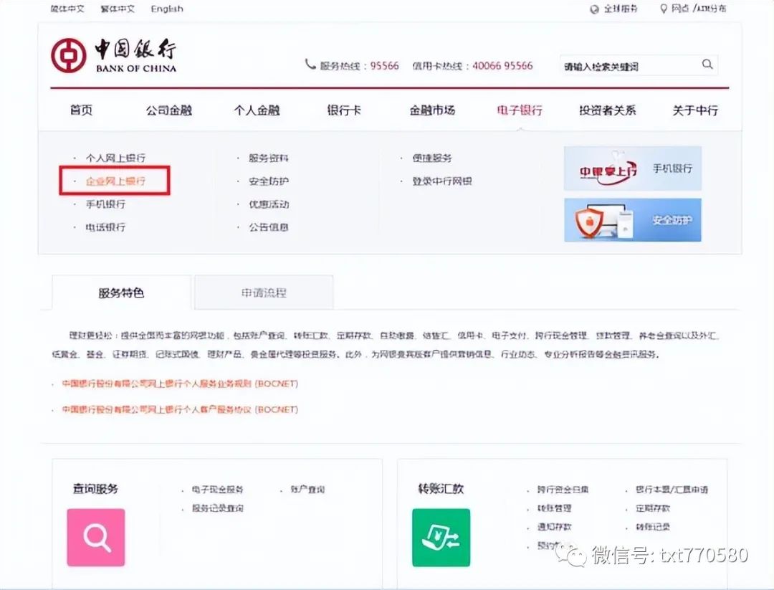Switch to the 申请流程 tab
The width and height of the screenshot is (774, 590).
click(x=263, y=292)
